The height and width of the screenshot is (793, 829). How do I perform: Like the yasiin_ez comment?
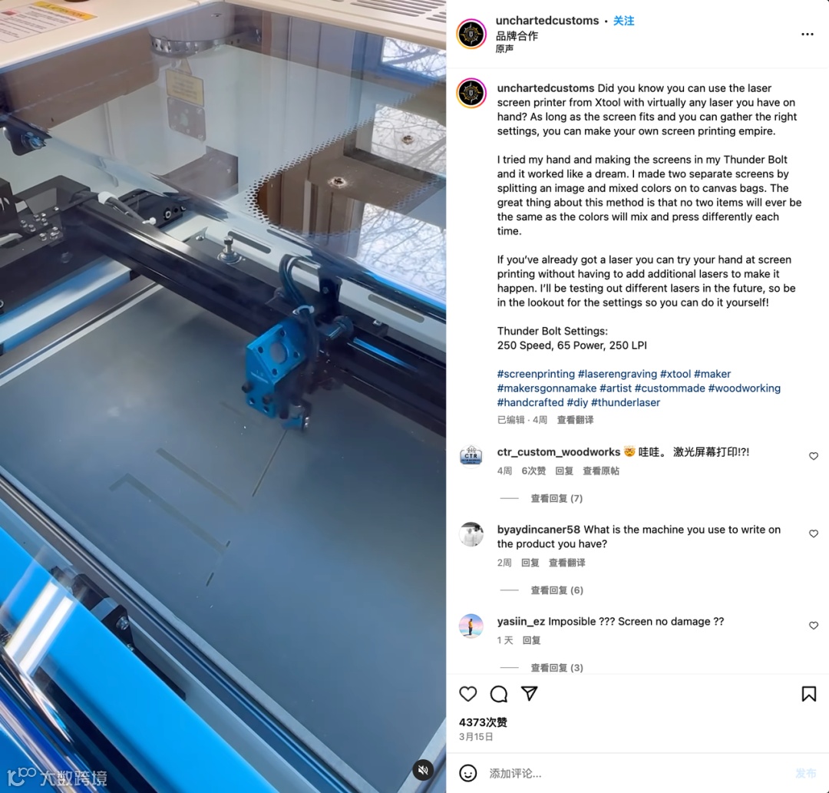coord(814,626)
